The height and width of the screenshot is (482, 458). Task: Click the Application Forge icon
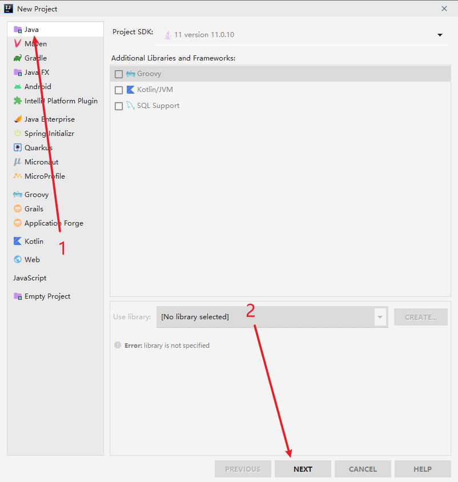pyautogui.click(x=18, y=223)
